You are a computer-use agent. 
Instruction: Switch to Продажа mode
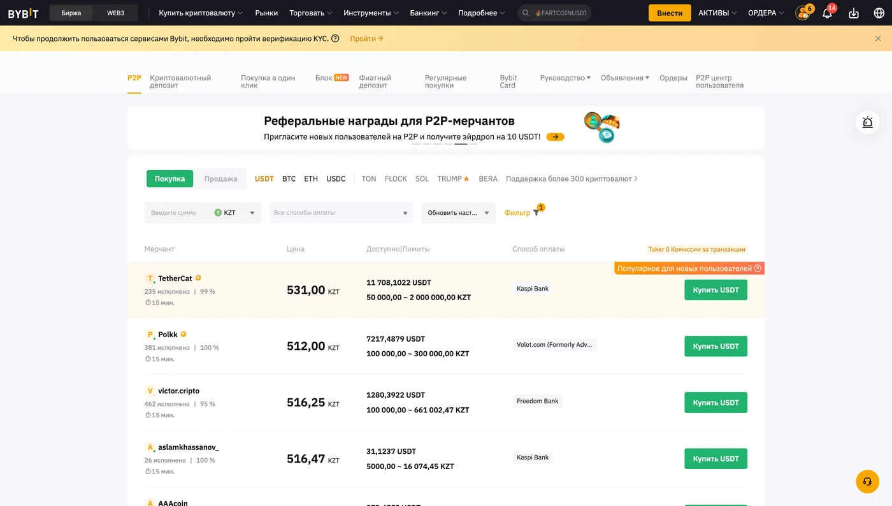(x=220, y=178)
